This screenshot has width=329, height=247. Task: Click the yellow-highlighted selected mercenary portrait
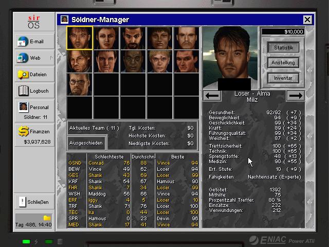(x=79, y=38)
